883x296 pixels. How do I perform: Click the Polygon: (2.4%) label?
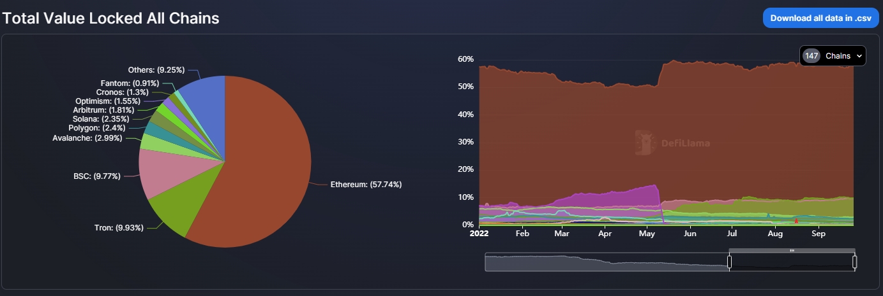coord(97,128)
